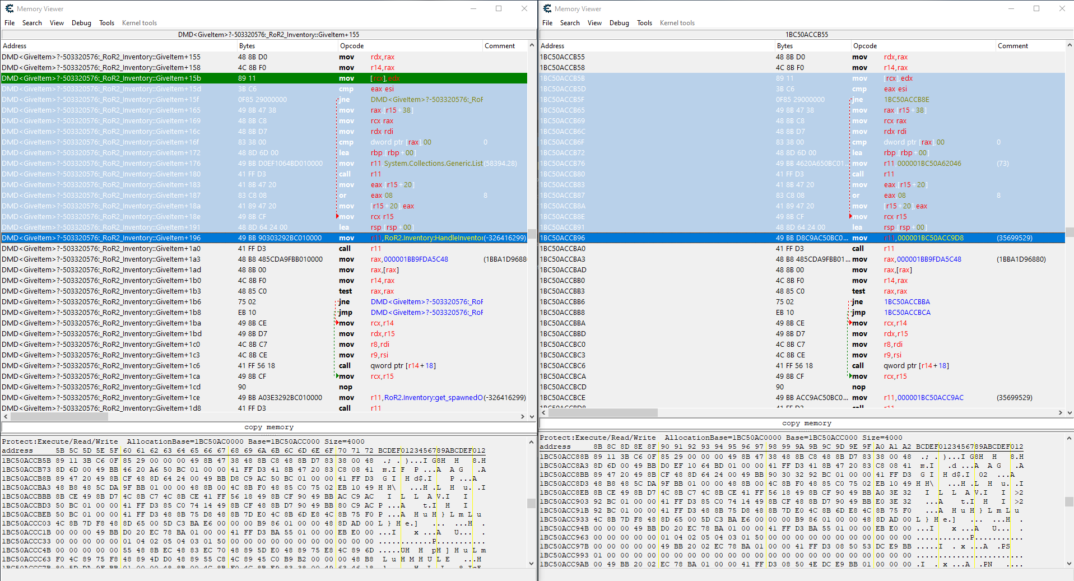Click the Opcode column header in left window
The image size is (1074, 581).
click(352, 46)
